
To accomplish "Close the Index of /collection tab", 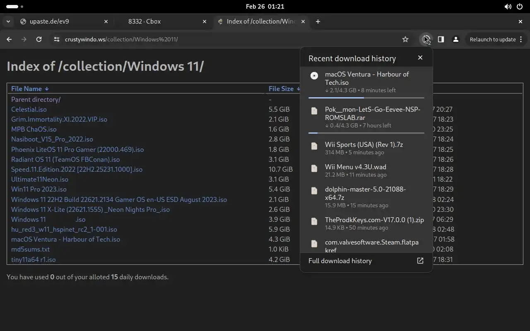I will tap(303, 22).
